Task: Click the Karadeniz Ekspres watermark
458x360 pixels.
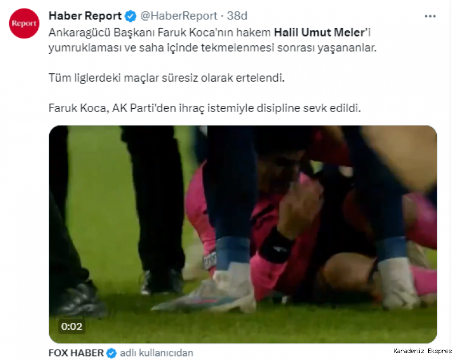Action: 423,351
